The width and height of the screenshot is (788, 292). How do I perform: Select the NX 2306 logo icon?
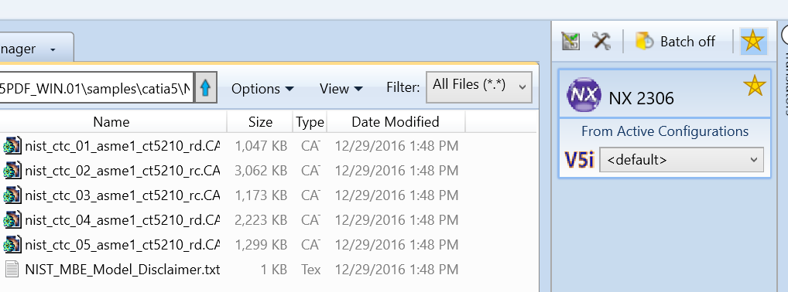pyautogui.click(x=584, y=95)
